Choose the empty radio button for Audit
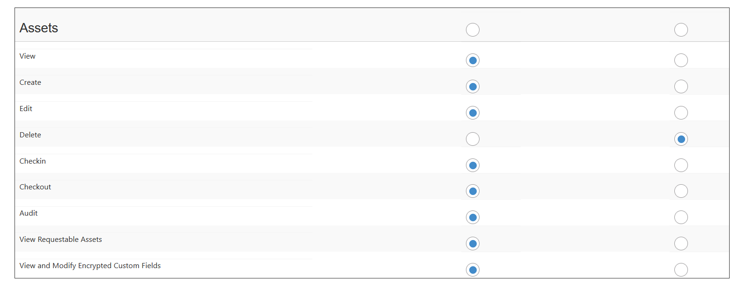The height and width of the screenshot is (285, 746). (681, 217)
